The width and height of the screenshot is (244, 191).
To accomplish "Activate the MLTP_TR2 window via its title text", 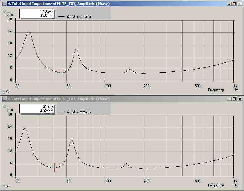I will click(59, 99).
